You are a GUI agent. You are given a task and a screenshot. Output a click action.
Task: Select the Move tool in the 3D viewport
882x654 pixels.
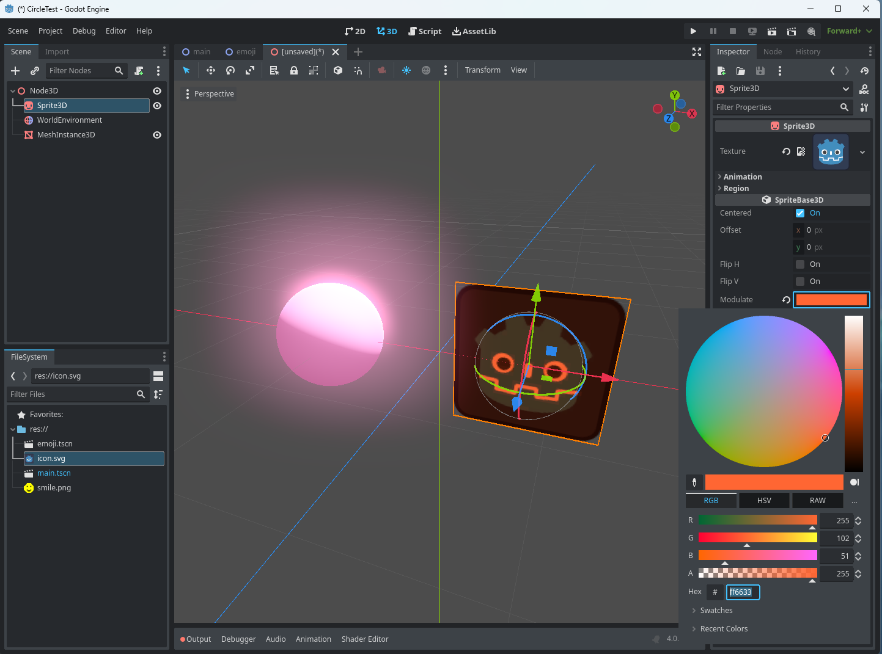(210, 70)
